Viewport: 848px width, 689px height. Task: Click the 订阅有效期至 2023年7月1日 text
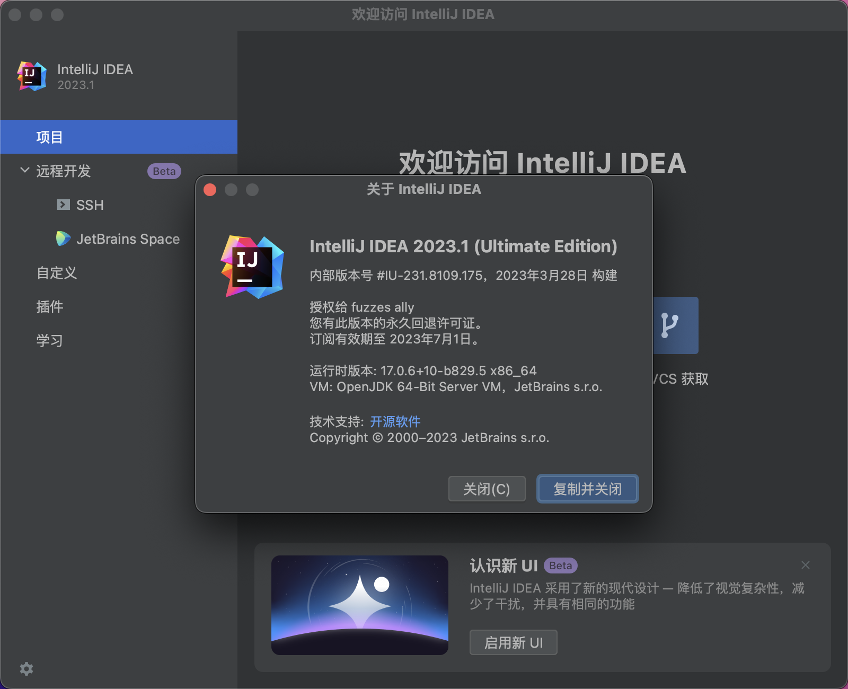395,339
